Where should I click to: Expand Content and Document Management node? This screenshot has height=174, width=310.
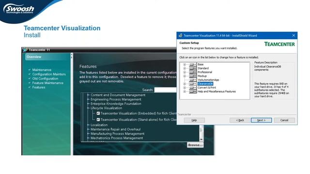[88, 95]
